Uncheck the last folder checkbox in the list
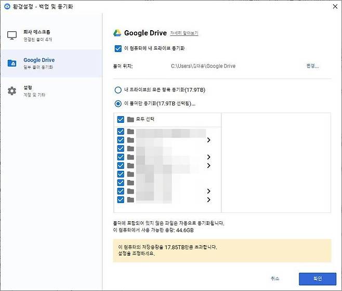The height and width of the screenshot is (291, 342). click(121, 200)
